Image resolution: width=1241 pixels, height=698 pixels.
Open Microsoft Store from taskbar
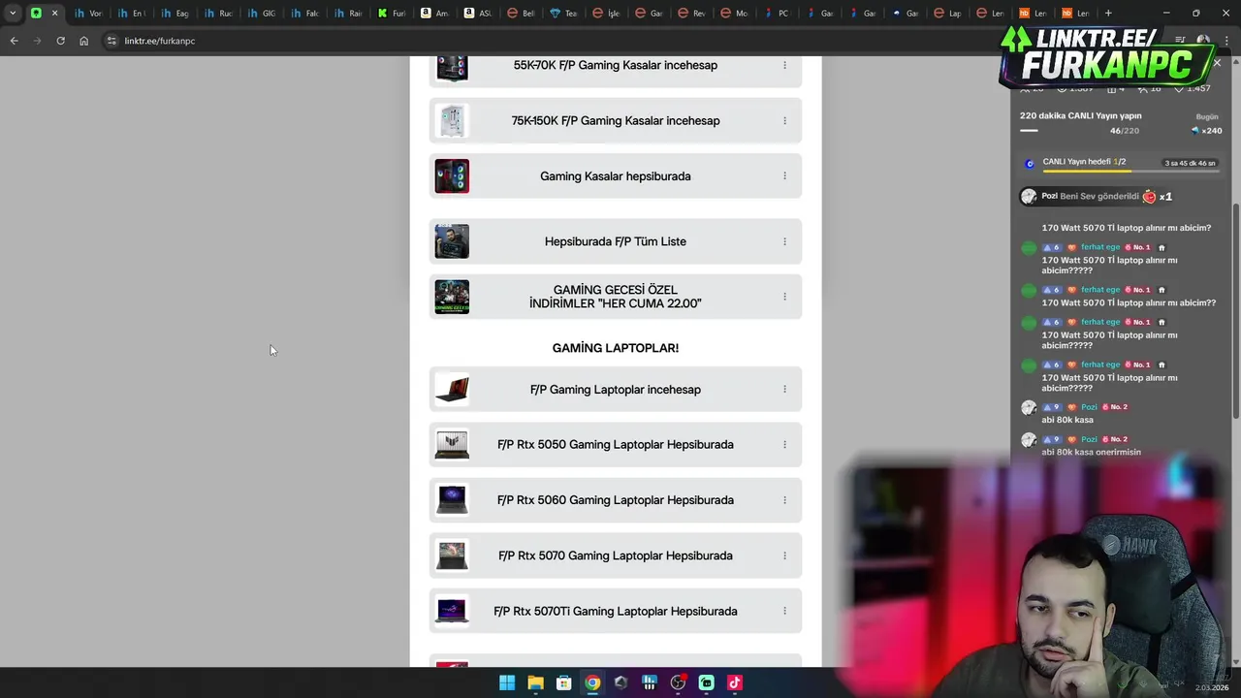[563, 682]
